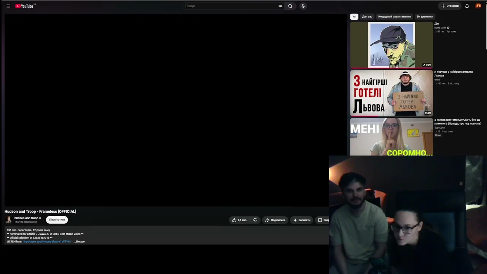The height and width of the screenshot is (274, 487).
Task: Open the 3 найгірші готелі Львова thumbnail
Action: pos(392,93)
